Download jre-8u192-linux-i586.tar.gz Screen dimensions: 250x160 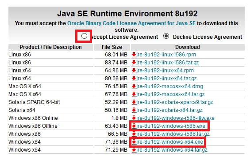coord(168,63)
